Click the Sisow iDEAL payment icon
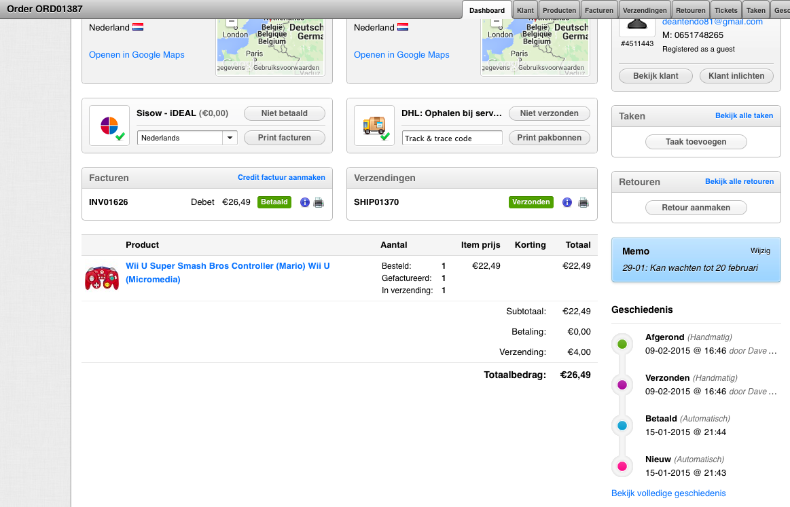This screenshot has height=507, width=790. (x=109, y=126)
